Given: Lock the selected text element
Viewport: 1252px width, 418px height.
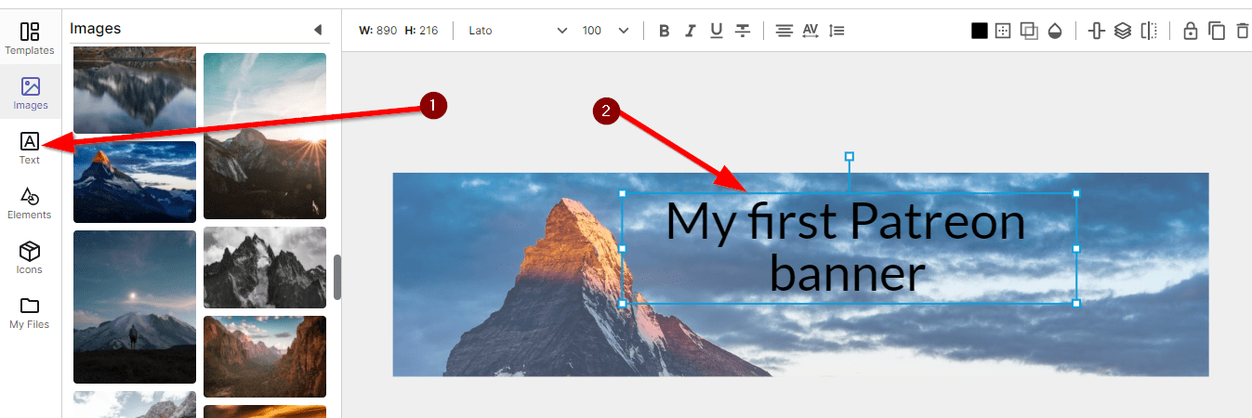Looking at the screenshot, I should click(1190, 31).
